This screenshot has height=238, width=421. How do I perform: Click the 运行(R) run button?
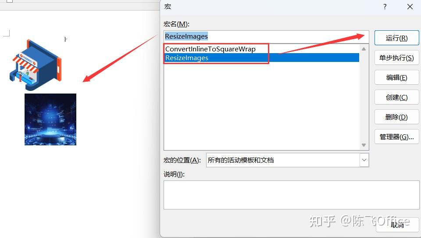point(396,38)
